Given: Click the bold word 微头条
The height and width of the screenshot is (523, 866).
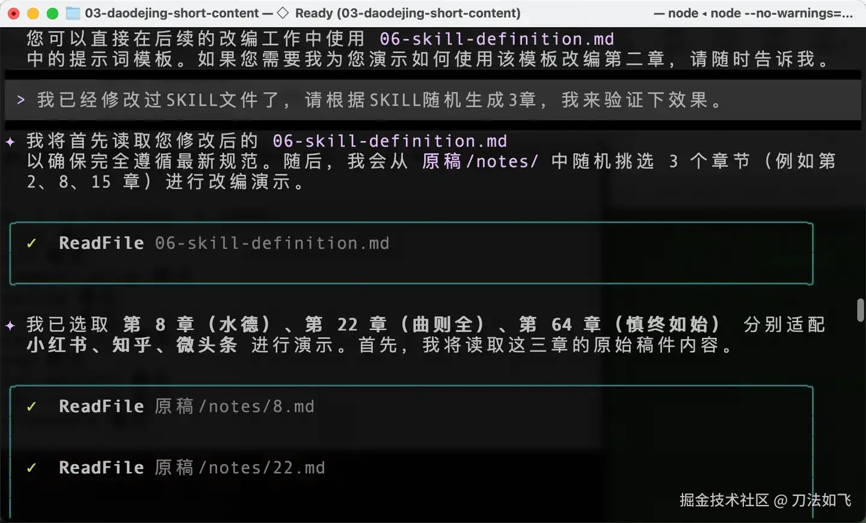Looking at the screenshot, I should (207, 346).
